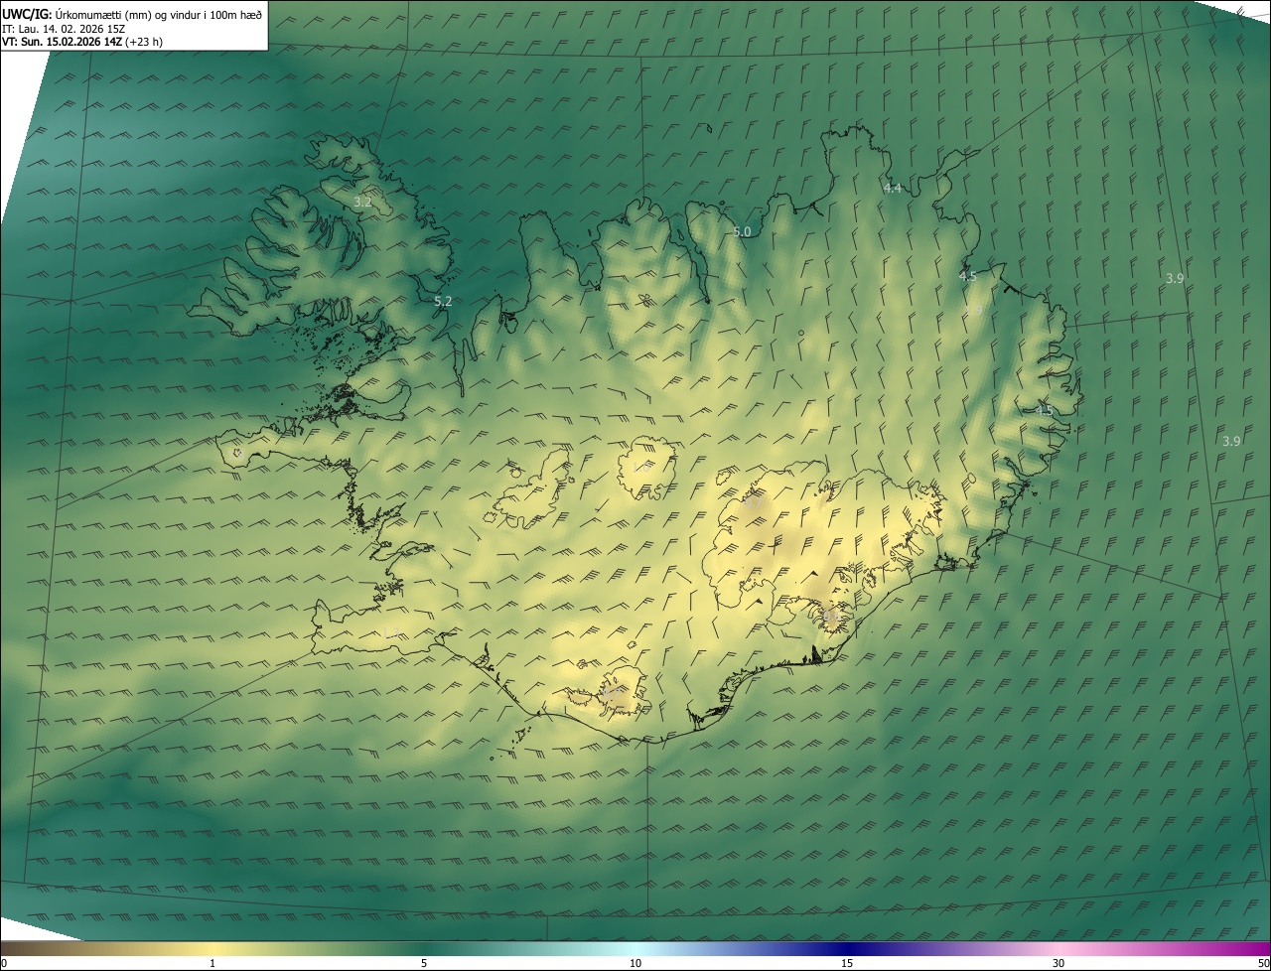Select the 'IT: Lau. 14. 02. 2026 15Z' line
This screenshot has height=971, width=1271.
[63, 28]
